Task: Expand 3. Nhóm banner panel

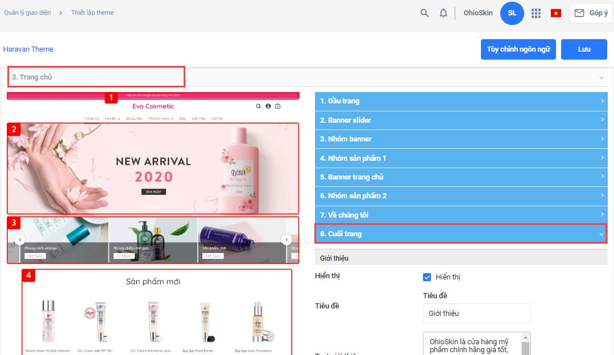Action: point(461,139)
